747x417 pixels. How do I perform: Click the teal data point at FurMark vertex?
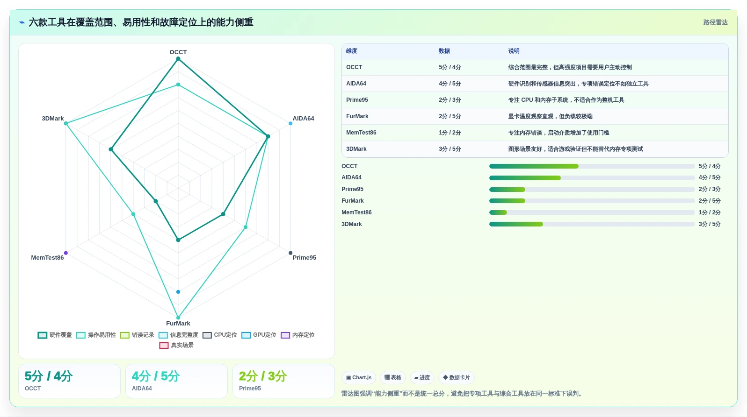pos(178,318)
